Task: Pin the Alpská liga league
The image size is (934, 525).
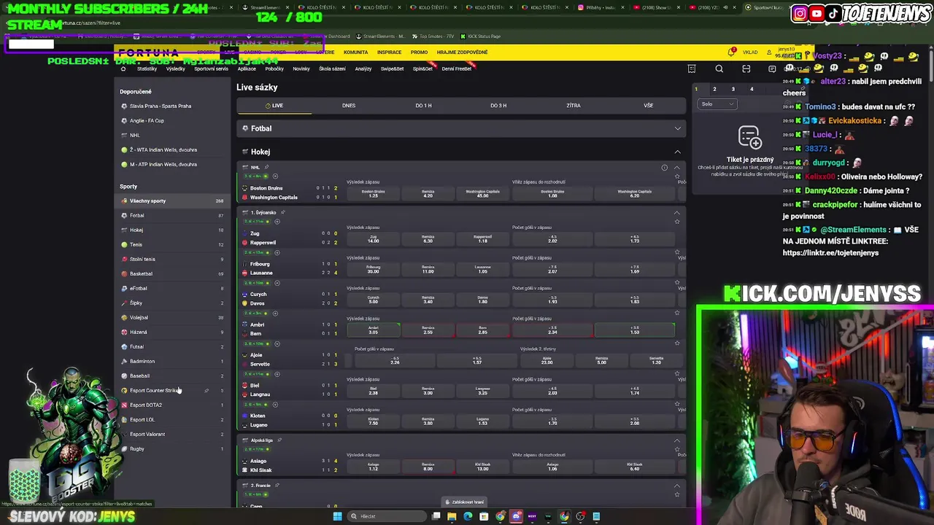Action: click(x=279, y=440)
